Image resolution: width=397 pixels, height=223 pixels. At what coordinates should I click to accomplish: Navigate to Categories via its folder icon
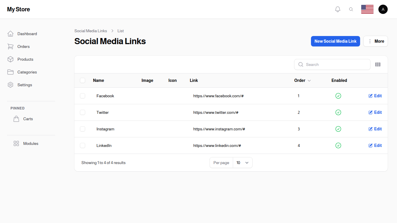point(10,72)
